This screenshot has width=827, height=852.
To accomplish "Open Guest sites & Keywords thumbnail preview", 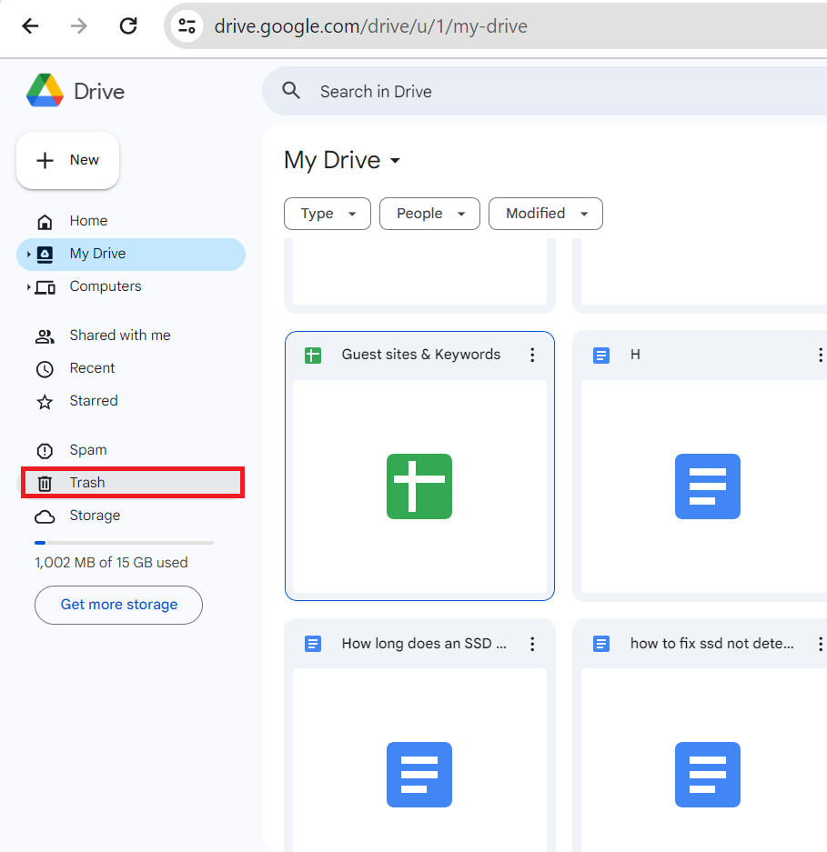I will click(419, 486).
